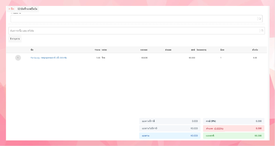
Task: Click the จำนวน quantity column header
Action: coord(97,50)
